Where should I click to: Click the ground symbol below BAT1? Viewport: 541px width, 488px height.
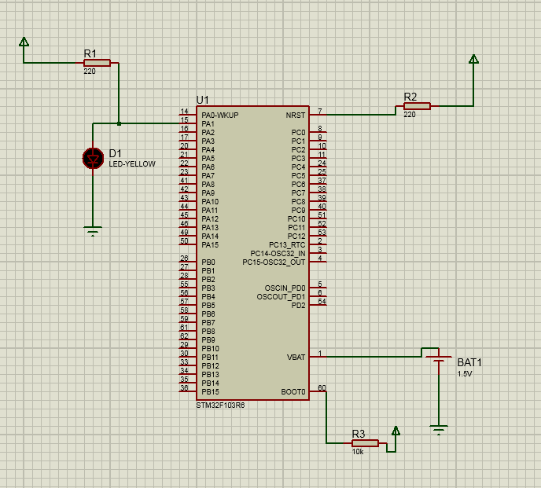[x=439, y=430]
